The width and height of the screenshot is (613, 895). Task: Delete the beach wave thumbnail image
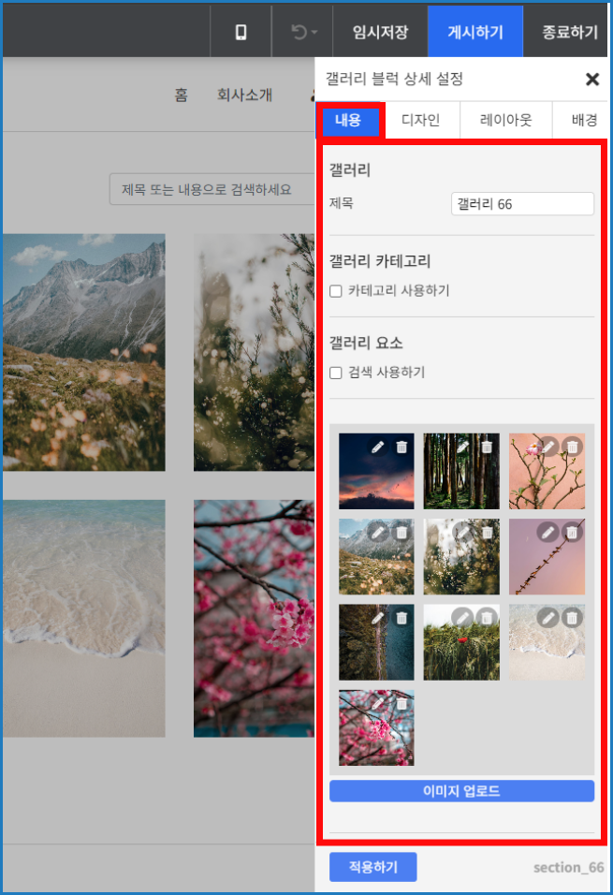click(572, 618)
